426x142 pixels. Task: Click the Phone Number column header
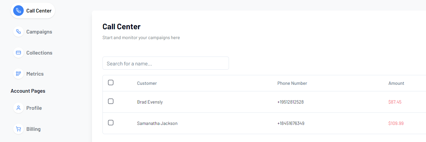(292, 83)
